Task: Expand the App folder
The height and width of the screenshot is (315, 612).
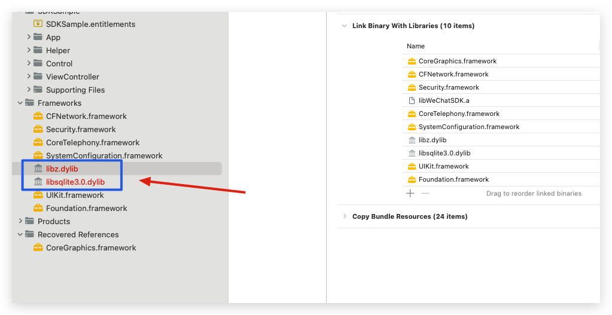Action: coord(29,37)
